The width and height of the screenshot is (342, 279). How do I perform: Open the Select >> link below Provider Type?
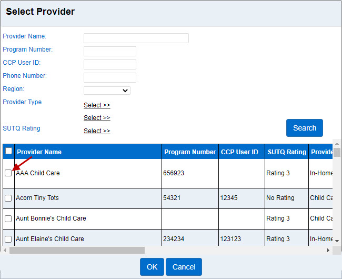tap(97, 118)
